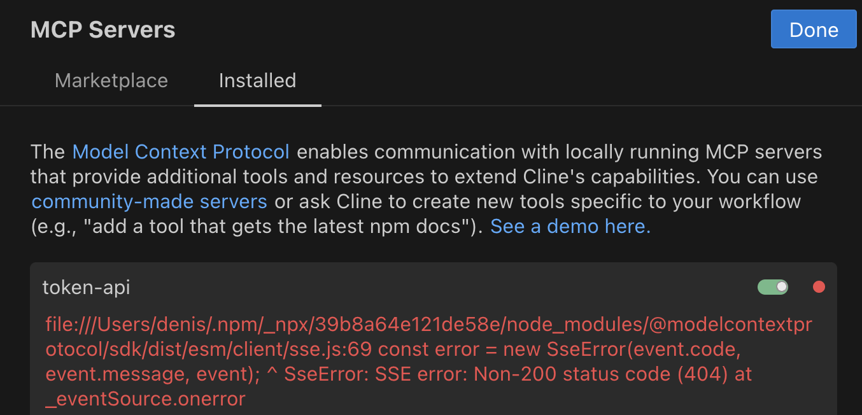862x415 pixels.
Task: Select the Installed tab
Action: point(257,81)
